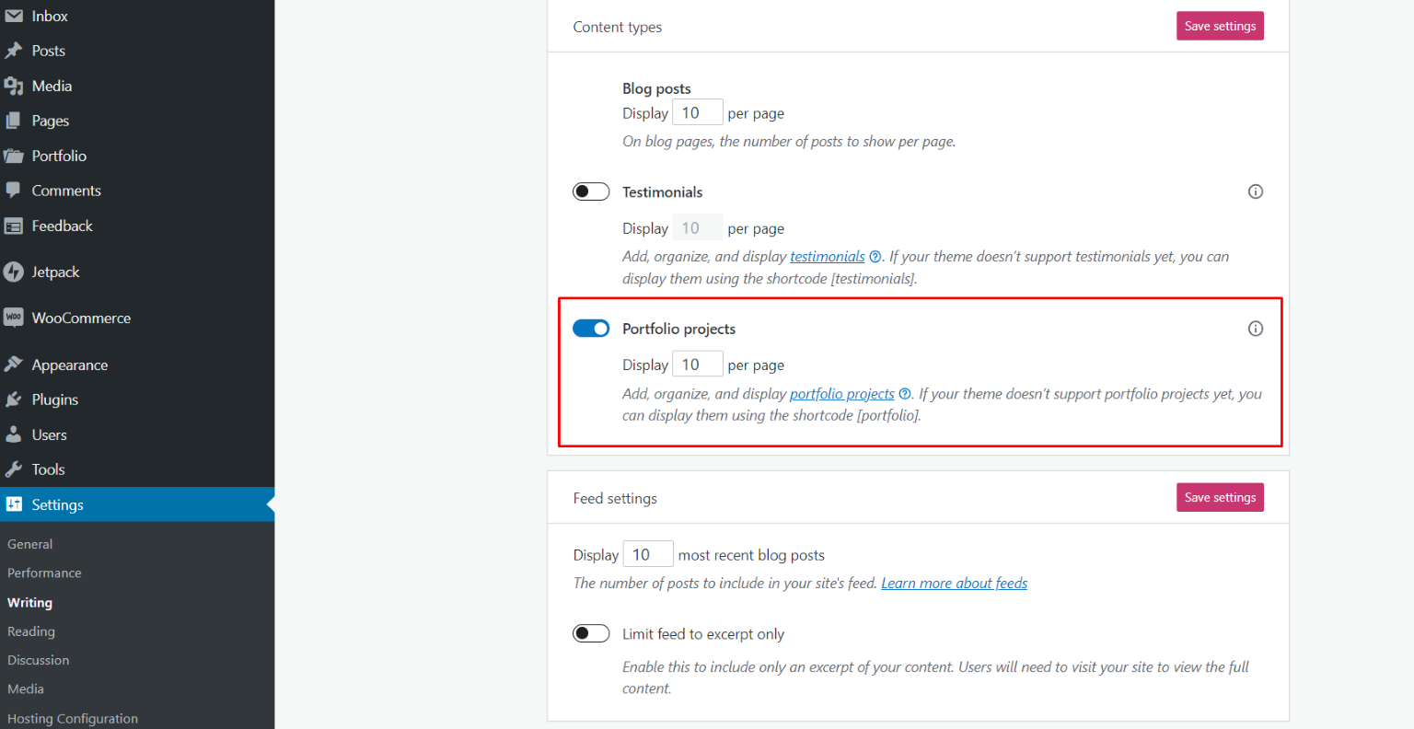Click the Users person icon
Image resolution: width=1414 pixels, height=729 pixels.
14,434
